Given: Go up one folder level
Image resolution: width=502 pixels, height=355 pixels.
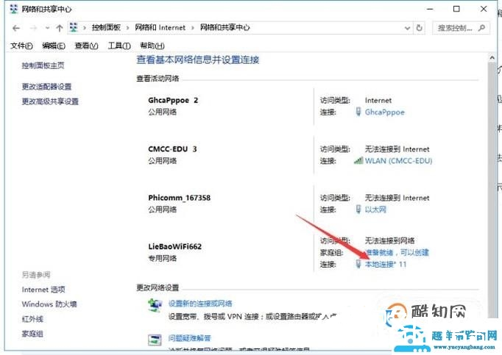Looking at the screenshot, I should (59, 28).
